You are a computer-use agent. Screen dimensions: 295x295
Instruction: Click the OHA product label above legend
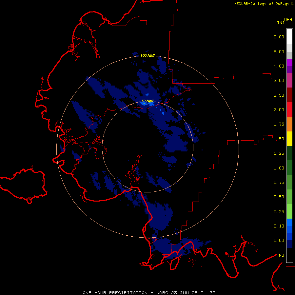(x=288, y=20)
